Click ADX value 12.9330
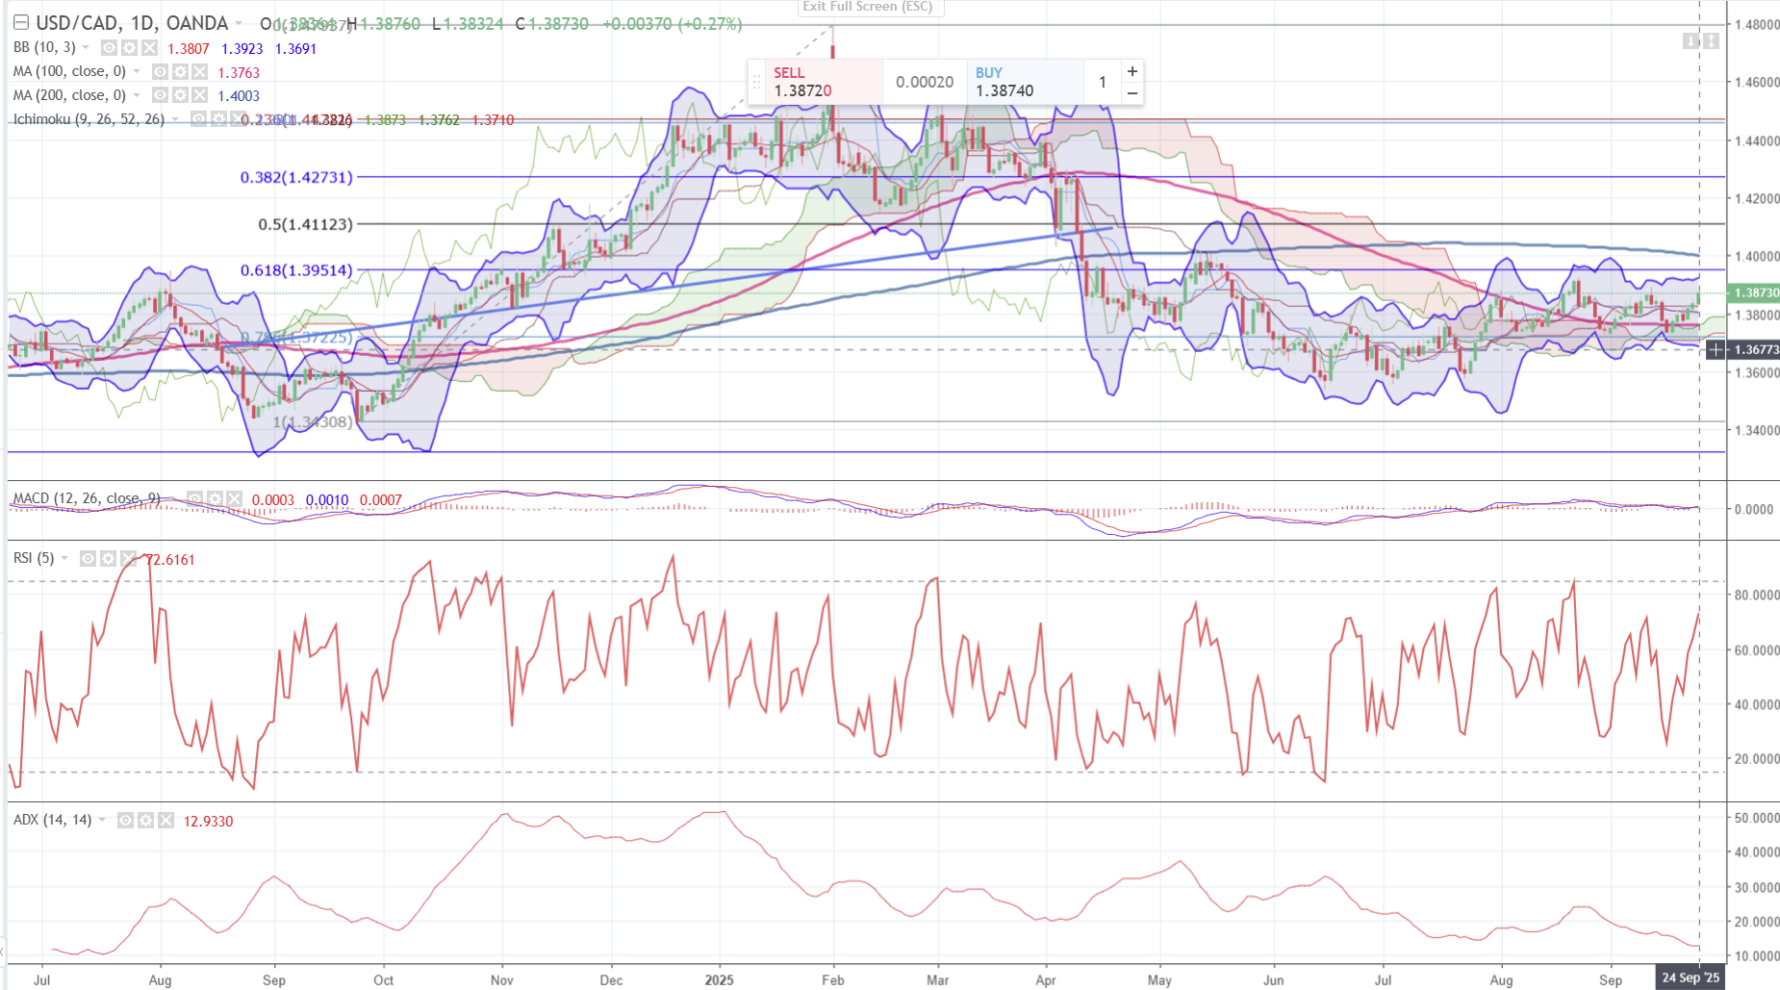 coord(208,821)
